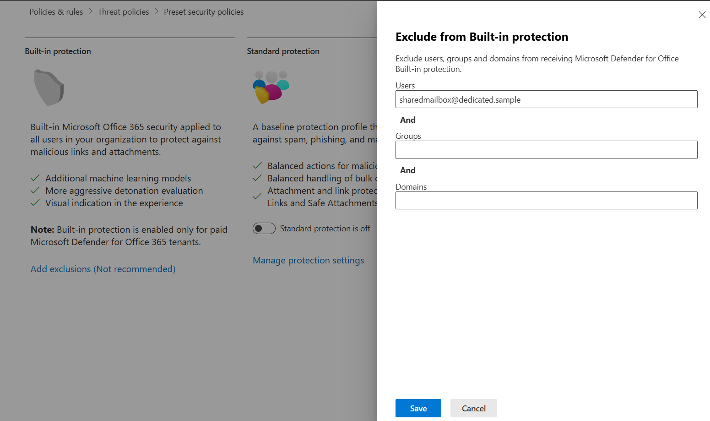This screenshot has width=710, height=421.
Task: Save the Built-in protection exclusions
Action: click(418, 408)
